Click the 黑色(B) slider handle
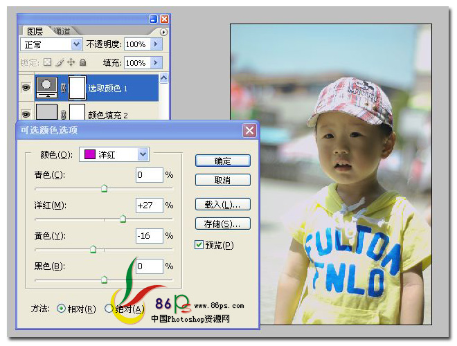Image resolution: width=457 pixels, height=346 pixels. pyautogui.click(x=104, y=280)
